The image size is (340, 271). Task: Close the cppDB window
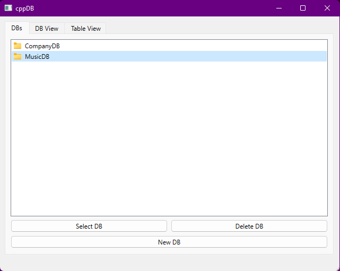[327, 8]
